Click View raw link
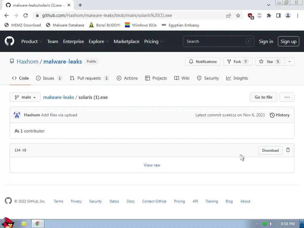304x228 pixels. pos(152,165)
